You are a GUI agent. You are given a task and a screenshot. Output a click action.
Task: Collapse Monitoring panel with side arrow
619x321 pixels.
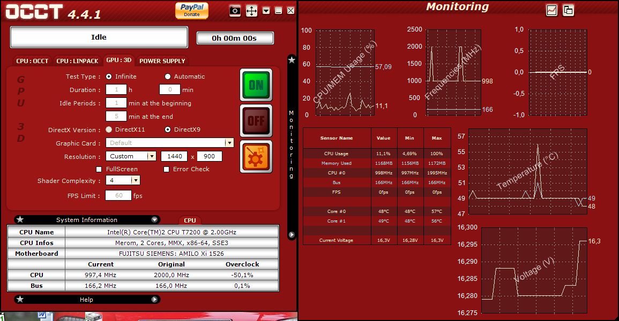[292, 235]
